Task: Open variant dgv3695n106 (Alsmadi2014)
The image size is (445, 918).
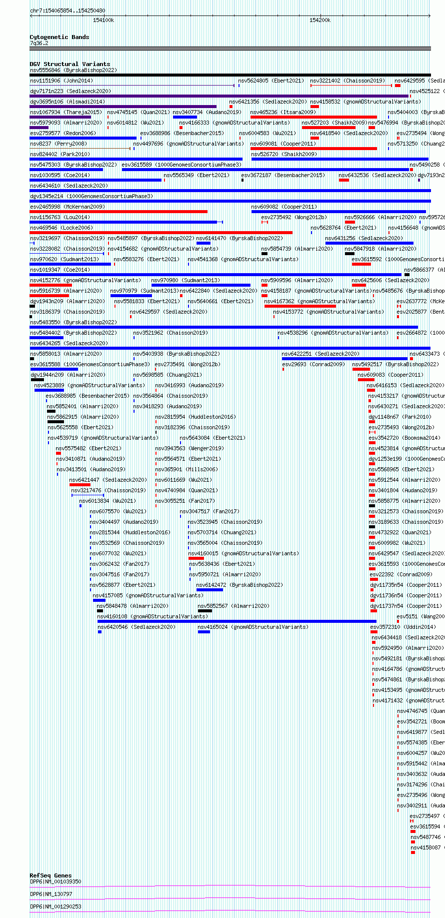Action: point(67,102)
